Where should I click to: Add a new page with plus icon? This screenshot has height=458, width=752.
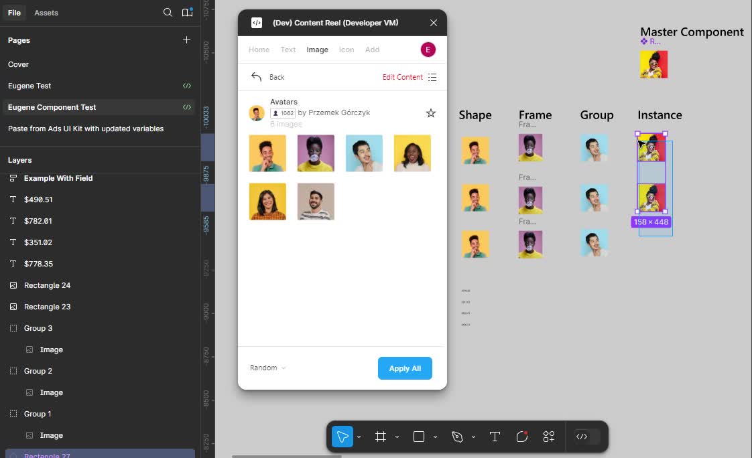(186, 40)
